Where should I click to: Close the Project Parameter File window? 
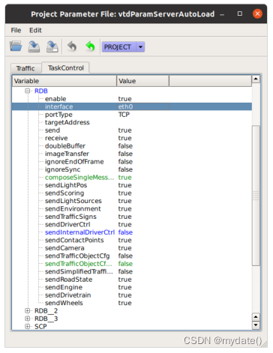257,13
